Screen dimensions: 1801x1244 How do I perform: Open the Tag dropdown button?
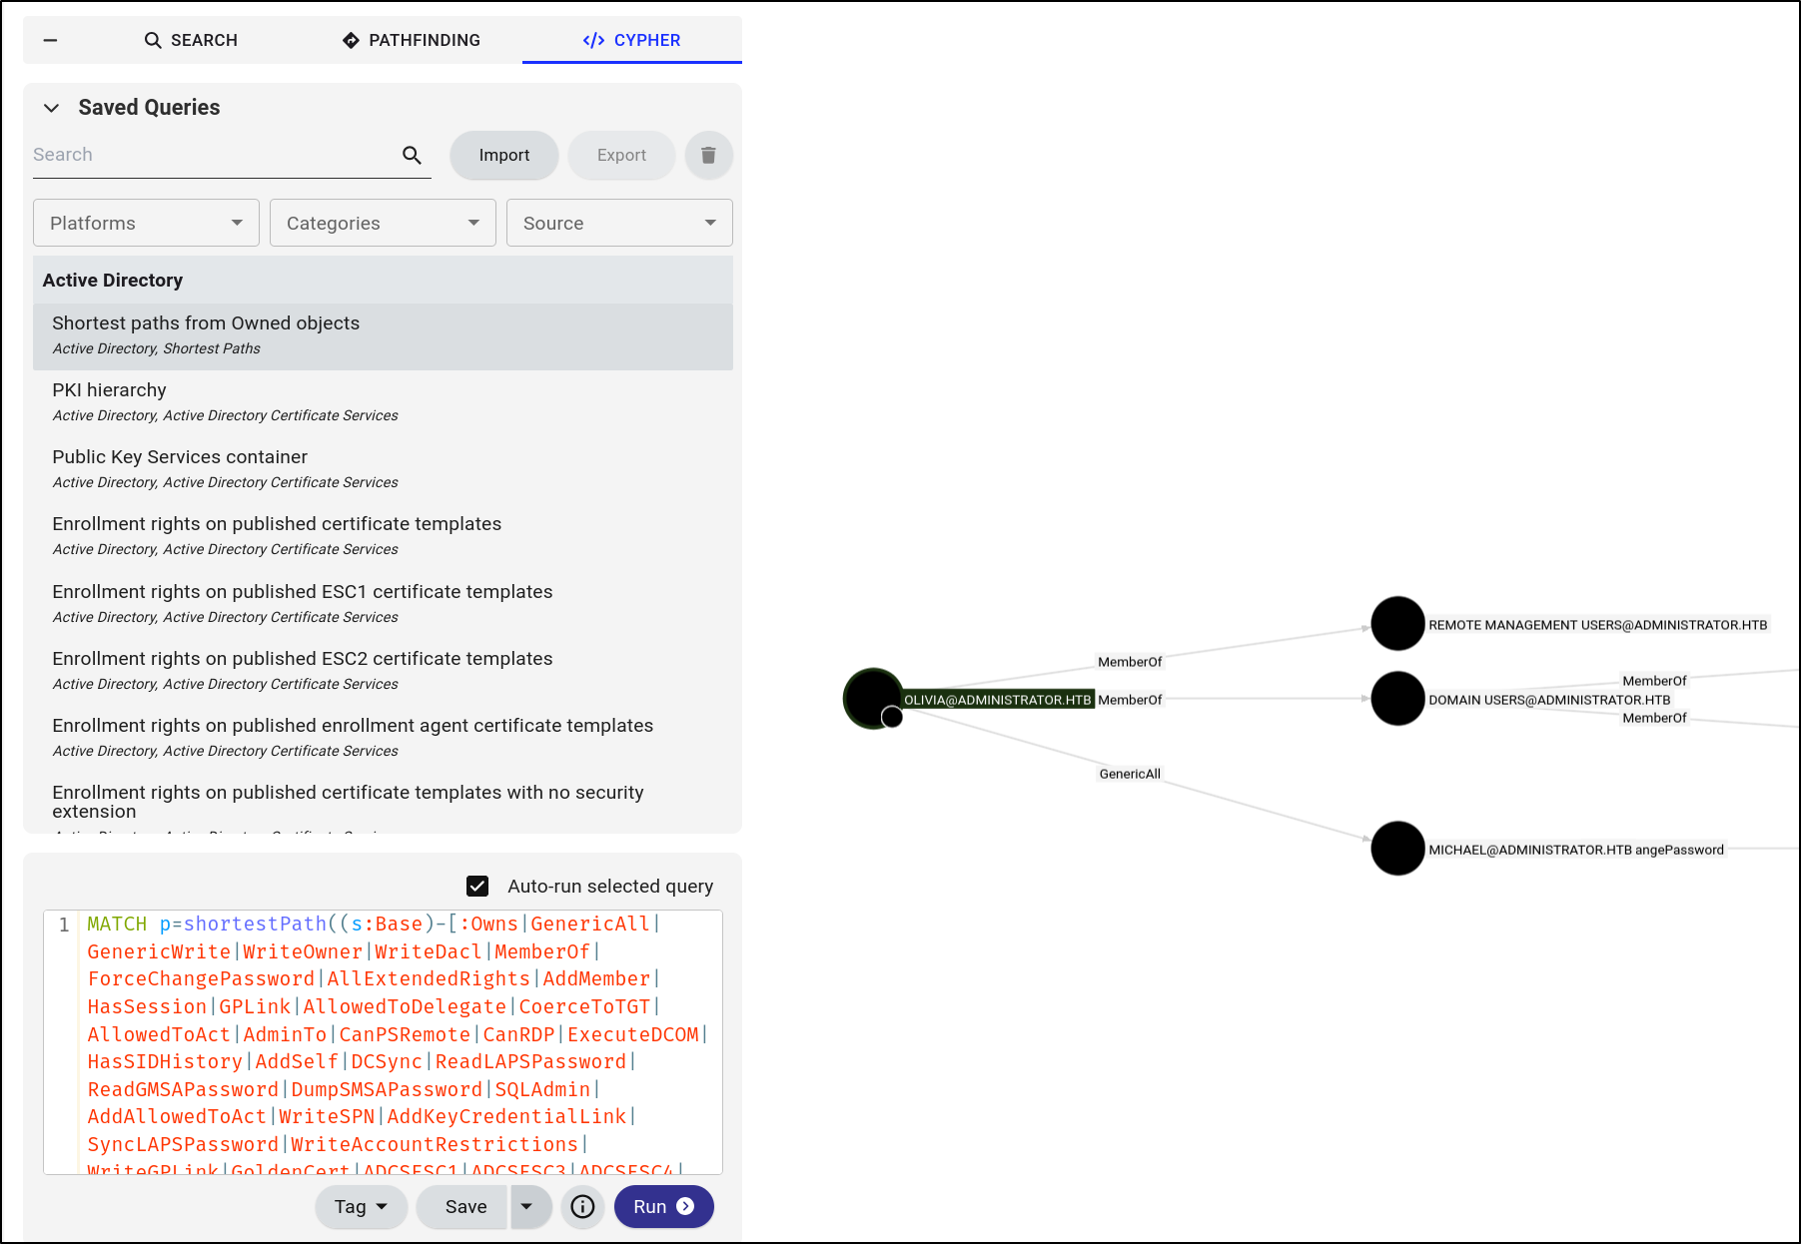point(361,1206)
